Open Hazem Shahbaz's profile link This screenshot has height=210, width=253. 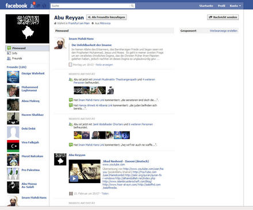pyautogui.click(x=33, y=115)
